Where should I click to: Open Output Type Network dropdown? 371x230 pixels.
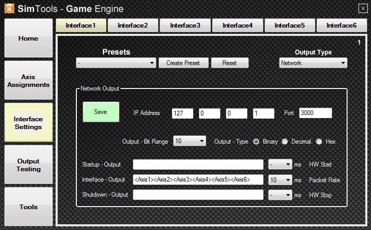click(313, 63)
